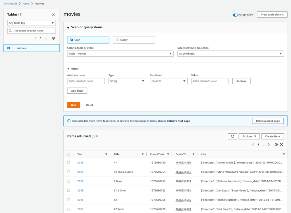Open tables list settings gear
The height and width of the screenshot is (213, 291).
[x=53, y=38]
